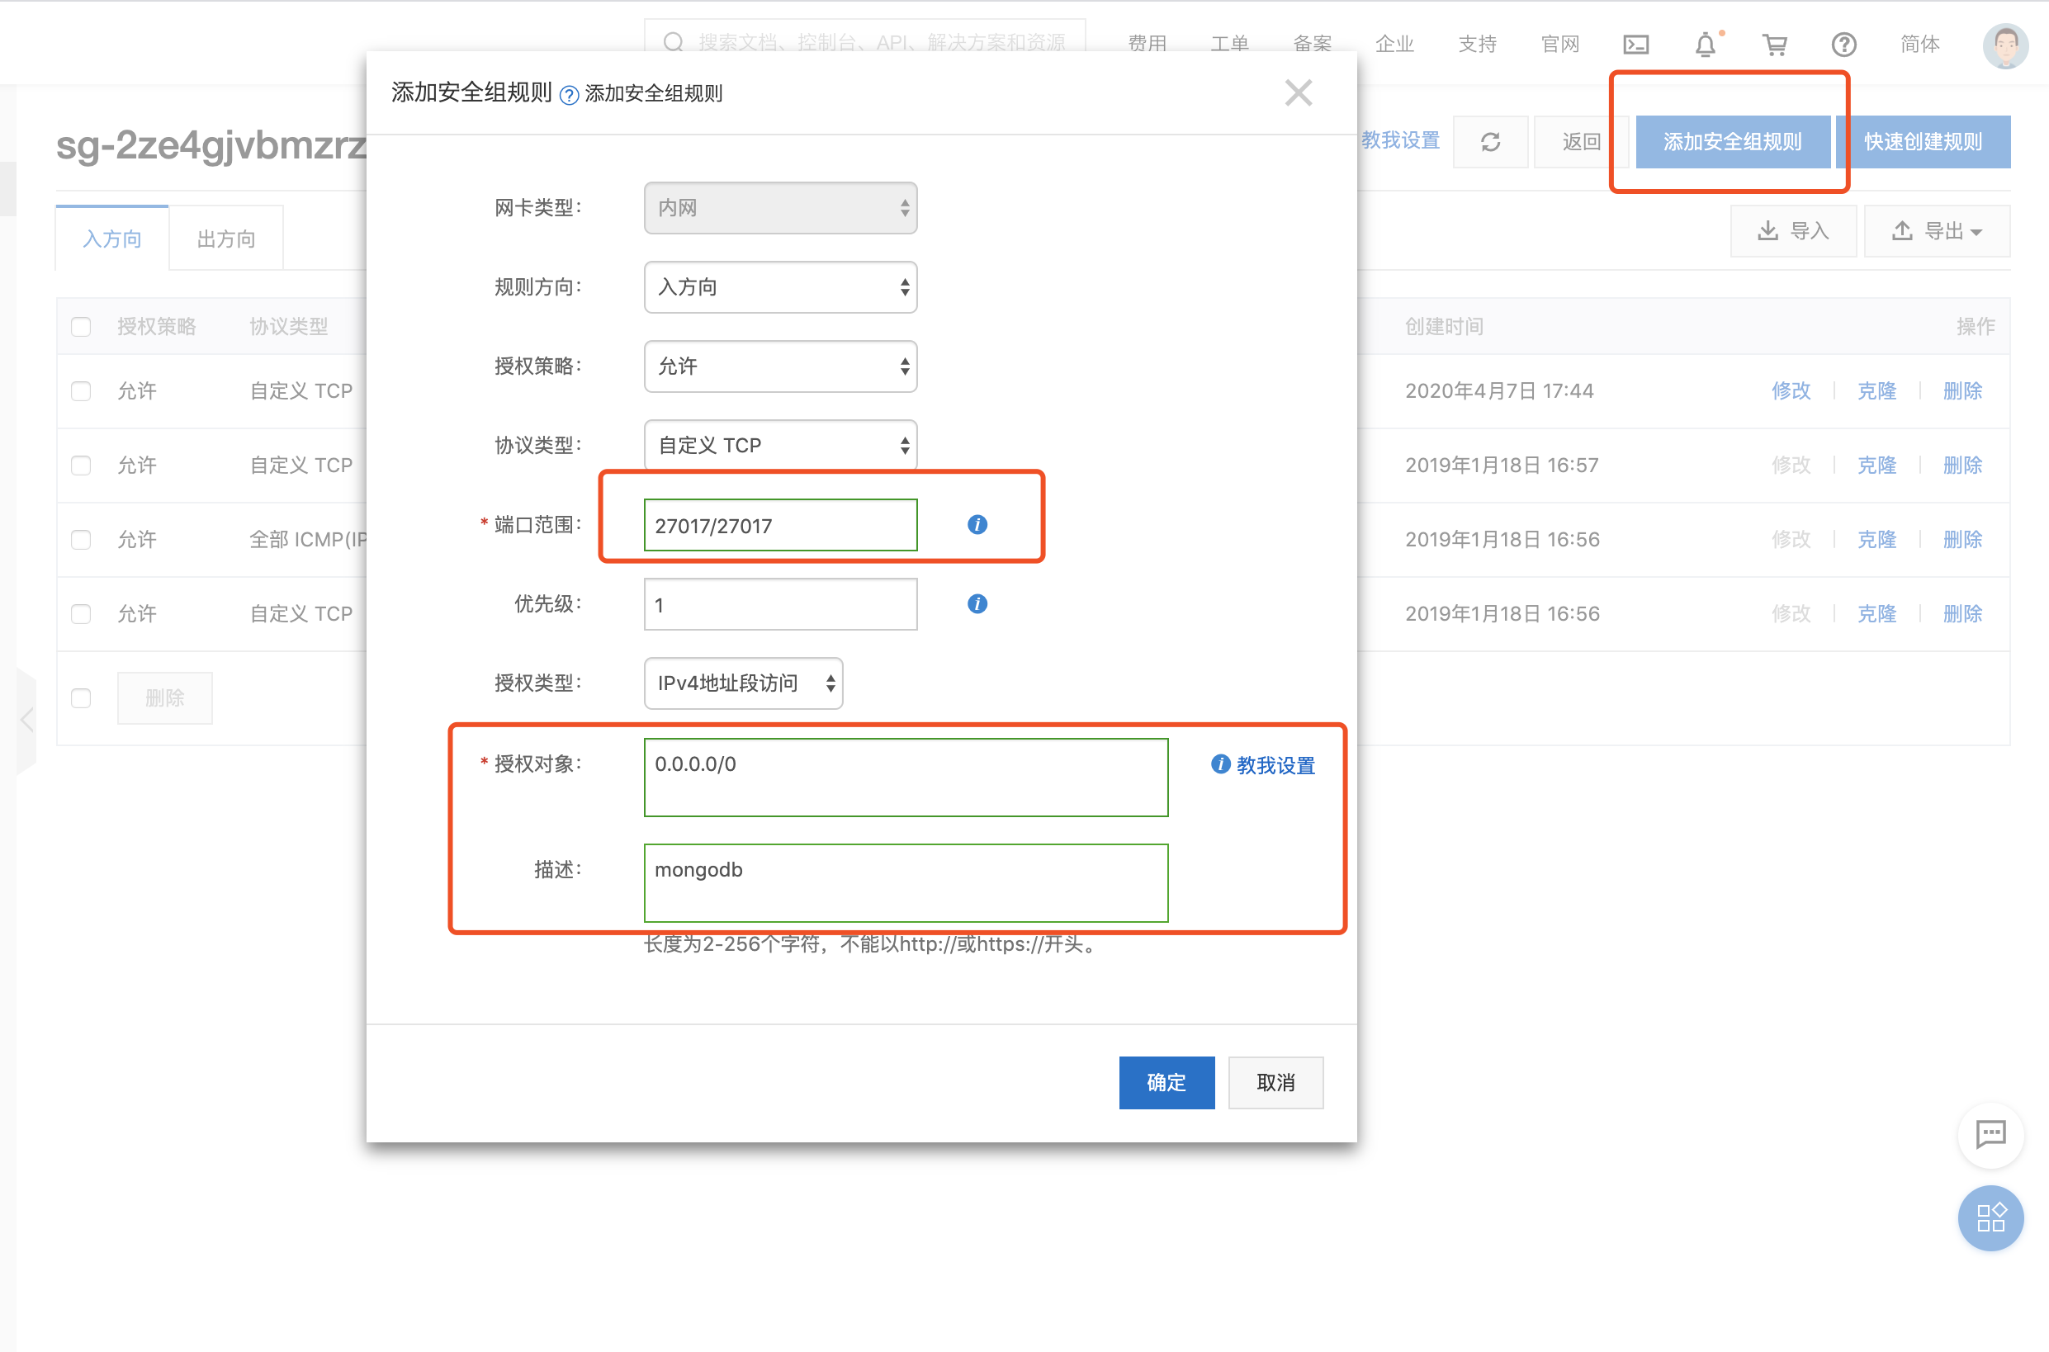
Task: Click the bottom batch 删除 button
Action: pyautogui.click(x=165, y=698)
